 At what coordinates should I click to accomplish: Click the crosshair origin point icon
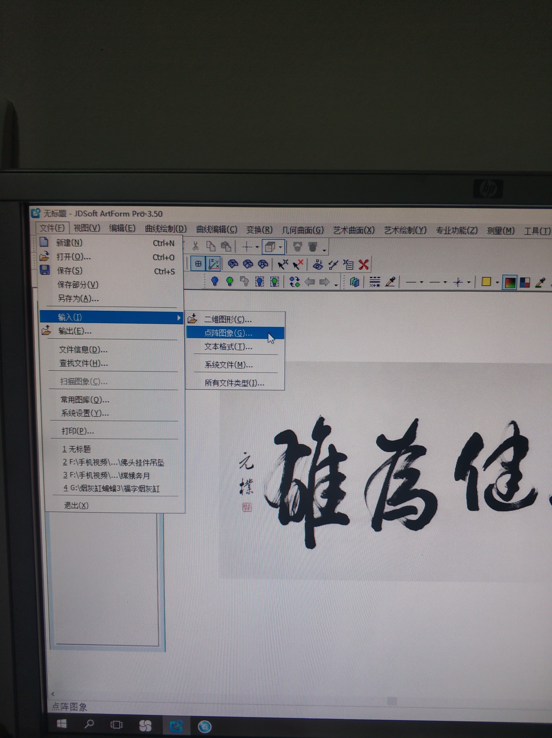click(x=247, y=247)
